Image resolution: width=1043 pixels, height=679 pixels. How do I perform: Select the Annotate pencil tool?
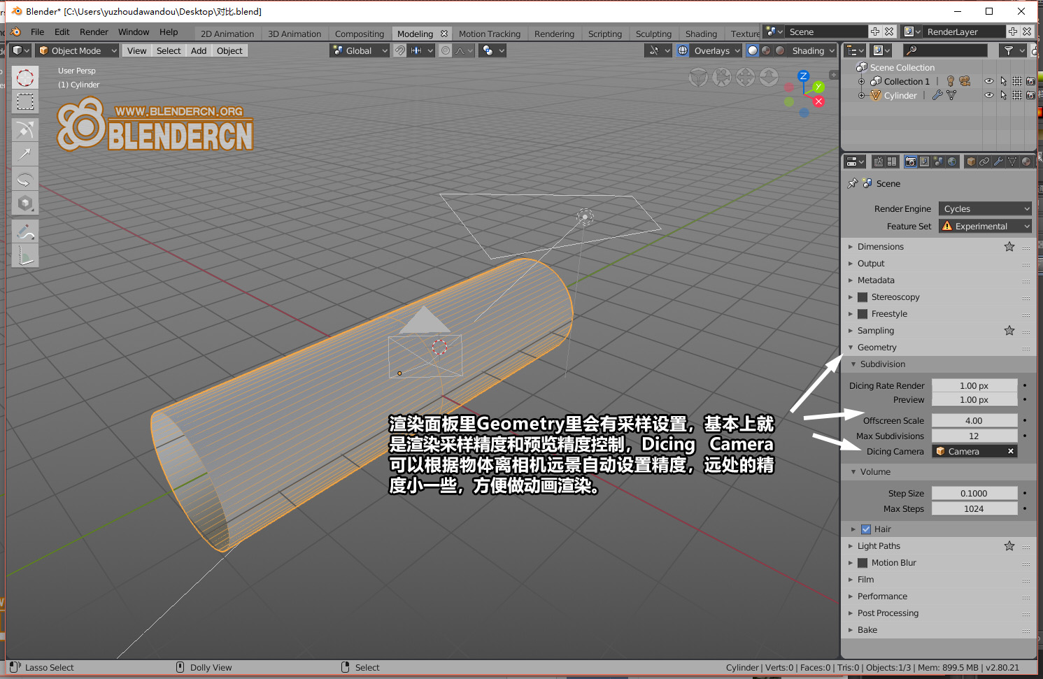point(25,231)
